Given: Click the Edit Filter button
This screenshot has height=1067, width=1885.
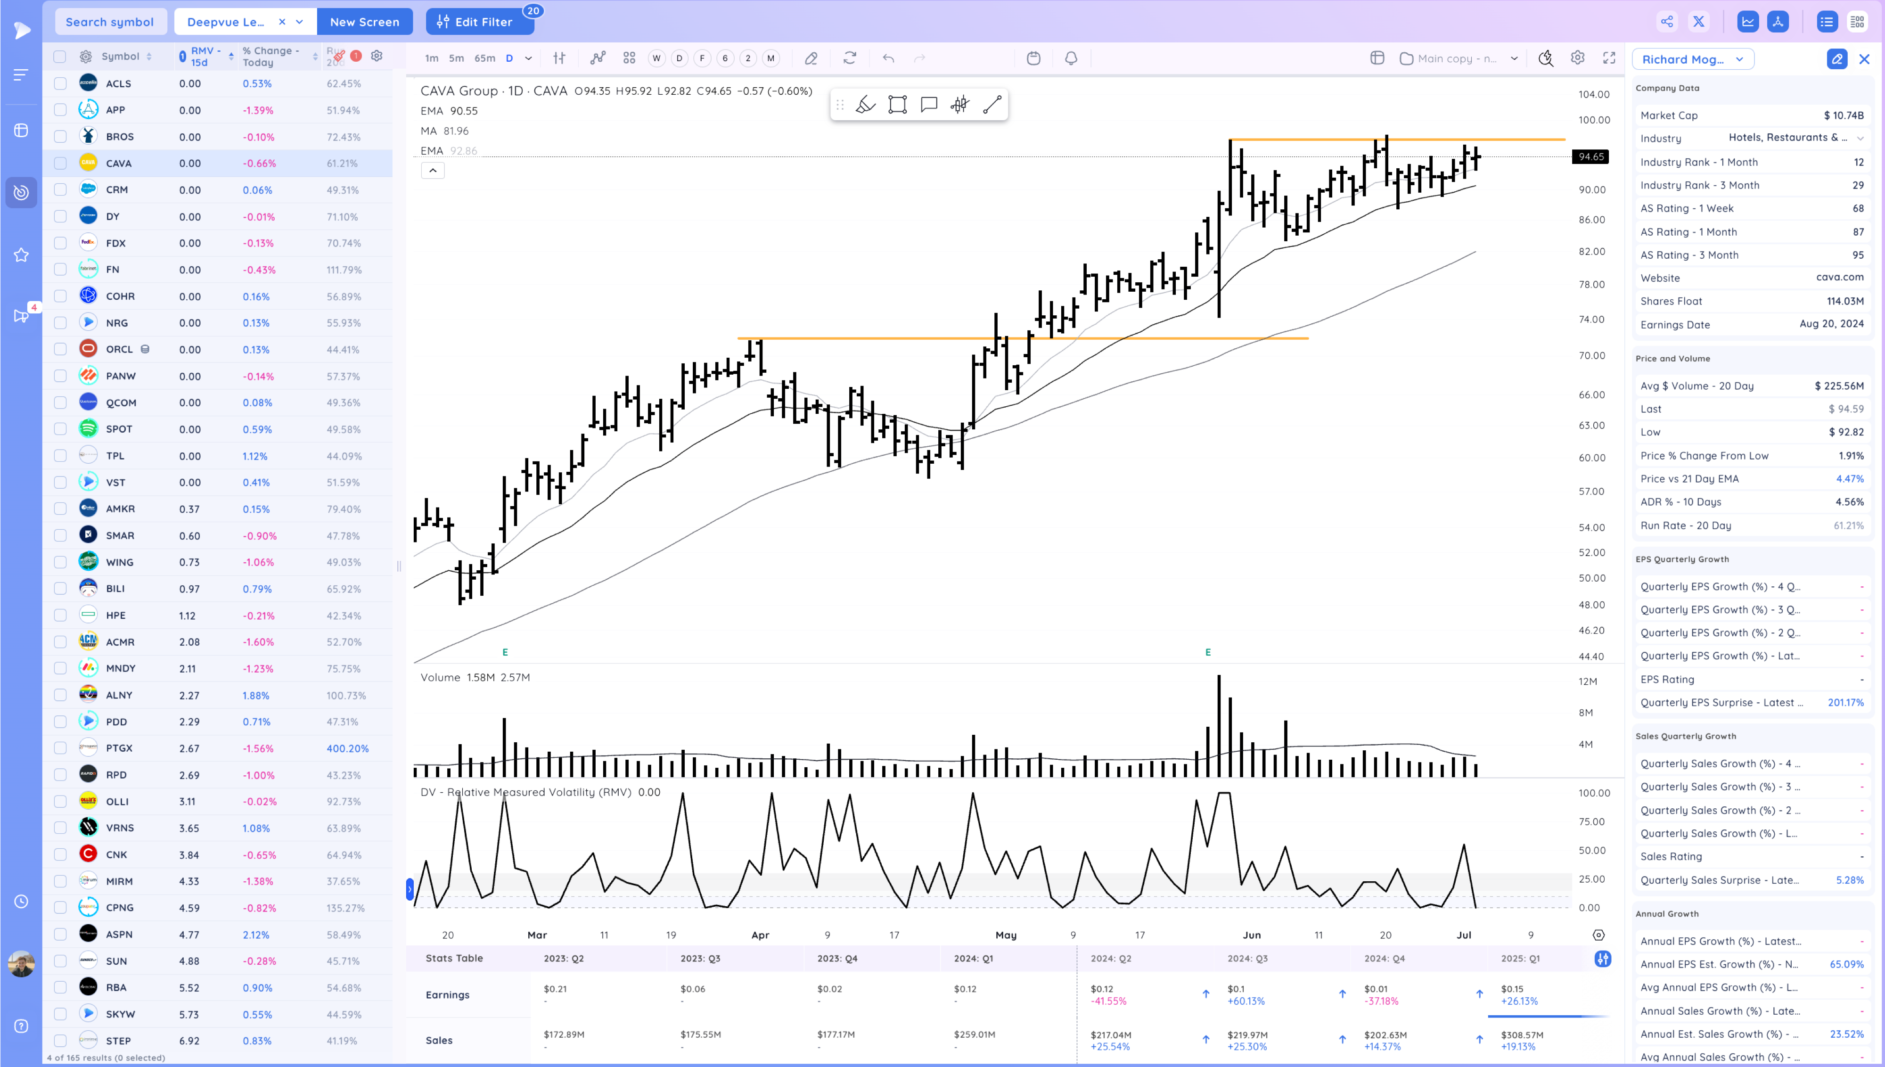Looking at the screenshot, I should pos(480,21).
